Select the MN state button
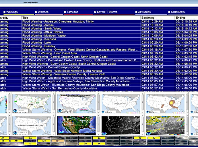This screenshot has width=198, height=148. 17,141
